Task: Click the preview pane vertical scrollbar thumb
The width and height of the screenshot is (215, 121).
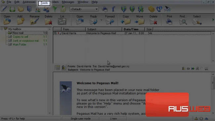Action: 213,83
